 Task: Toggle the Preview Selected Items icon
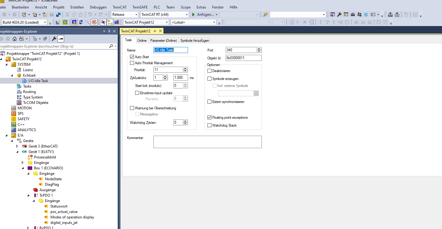click(x=61, y=39)
